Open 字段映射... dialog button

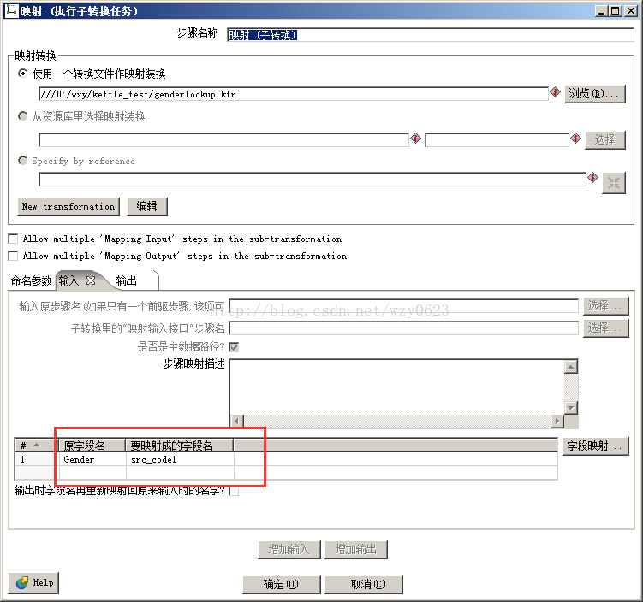(595, 446)
